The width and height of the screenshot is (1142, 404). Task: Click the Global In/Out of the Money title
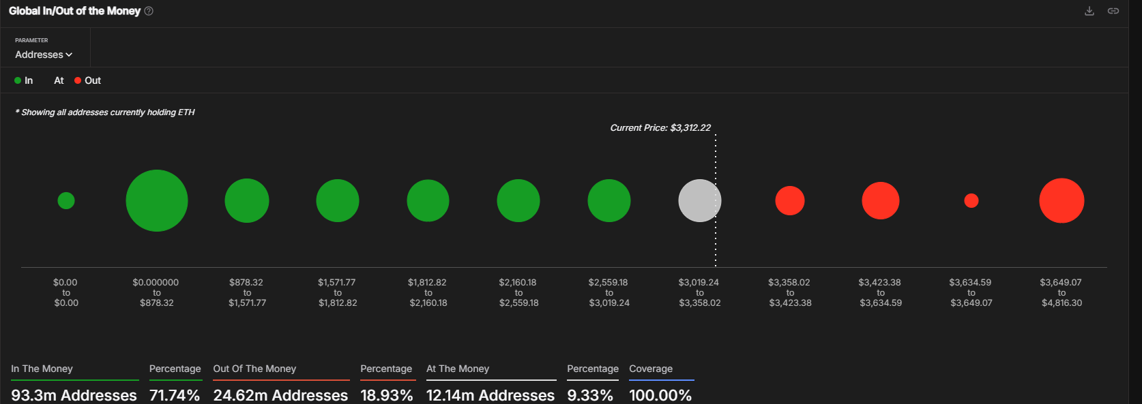click(74, 11)
